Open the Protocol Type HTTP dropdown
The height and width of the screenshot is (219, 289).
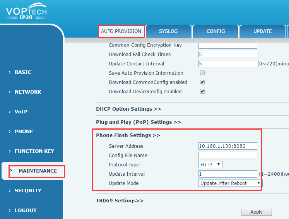click(210, 164)
